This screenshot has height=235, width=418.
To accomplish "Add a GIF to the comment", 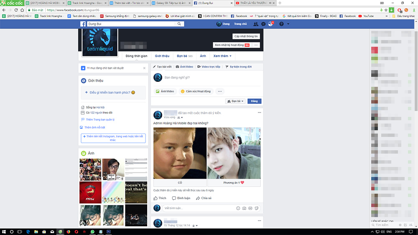I will point(250,208).
